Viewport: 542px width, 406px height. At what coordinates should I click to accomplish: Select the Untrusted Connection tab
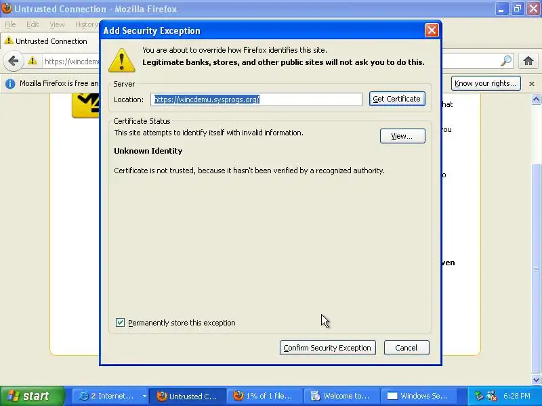[50, 41]
